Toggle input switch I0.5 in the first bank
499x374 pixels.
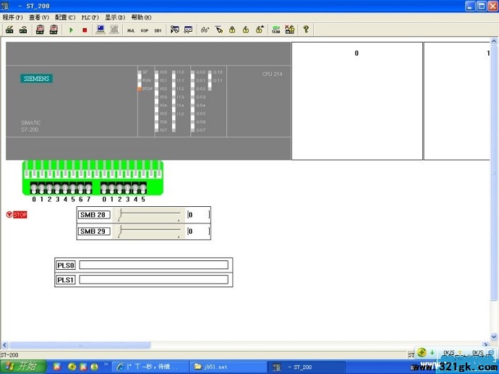click(73, 188)
